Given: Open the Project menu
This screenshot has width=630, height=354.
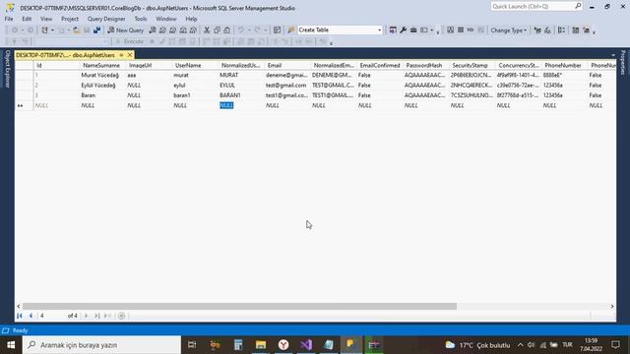Looking at the screenshot, I should [x=70, y=19].
